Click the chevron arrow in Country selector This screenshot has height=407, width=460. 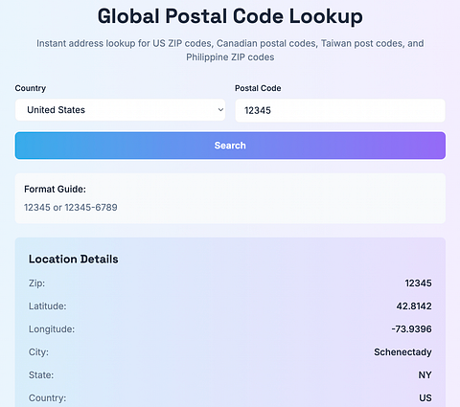point(220,110)
